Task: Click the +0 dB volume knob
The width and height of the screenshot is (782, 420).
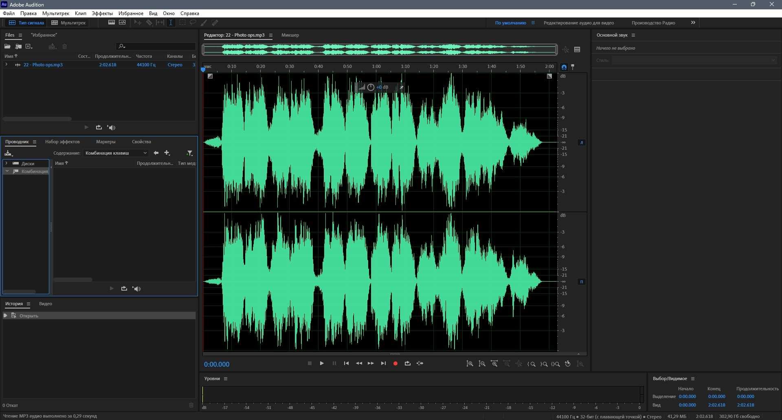Action: point(371,87)
